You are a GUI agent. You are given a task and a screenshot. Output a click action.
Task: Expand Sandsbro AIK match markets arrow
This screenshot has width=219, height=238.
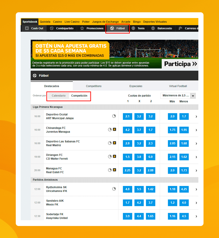click(196, 203)
